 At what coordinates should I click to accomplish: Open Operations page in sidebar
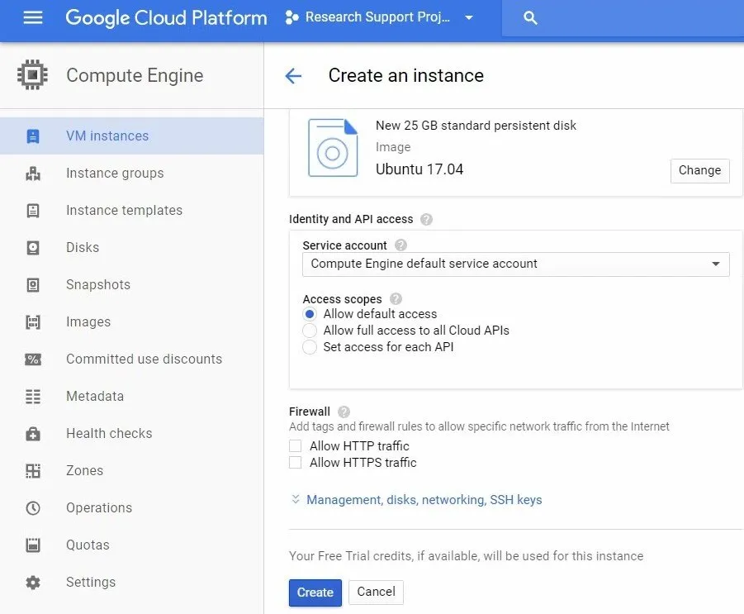tap(131, 508)
